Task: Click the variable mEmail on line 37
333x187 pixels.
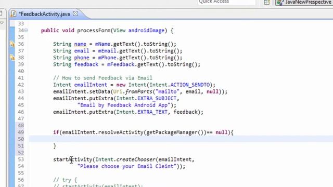Action: [107, 51]
